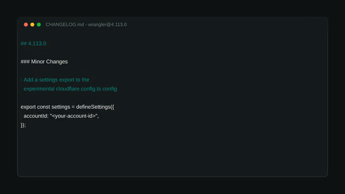Viewport: 345px width, 194px height.
Task: Click the 'export const settings' code line
Action: [67, 107]
